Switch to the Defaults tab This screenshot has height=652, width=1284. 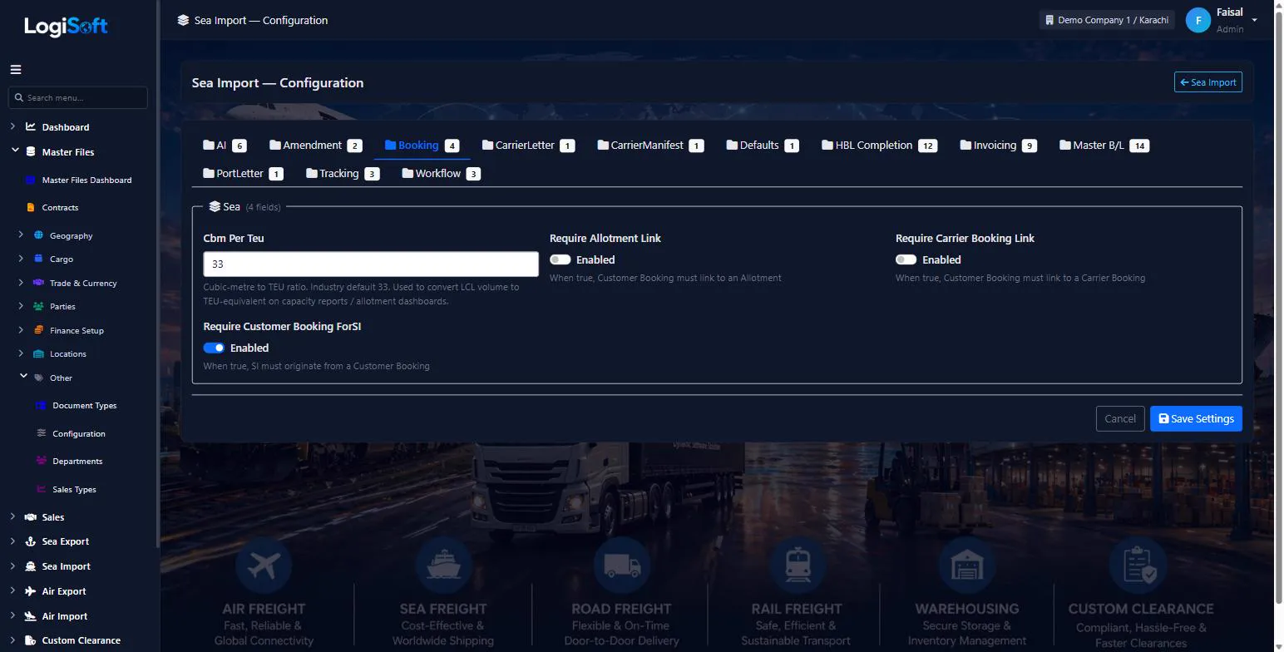coord(762,146)
